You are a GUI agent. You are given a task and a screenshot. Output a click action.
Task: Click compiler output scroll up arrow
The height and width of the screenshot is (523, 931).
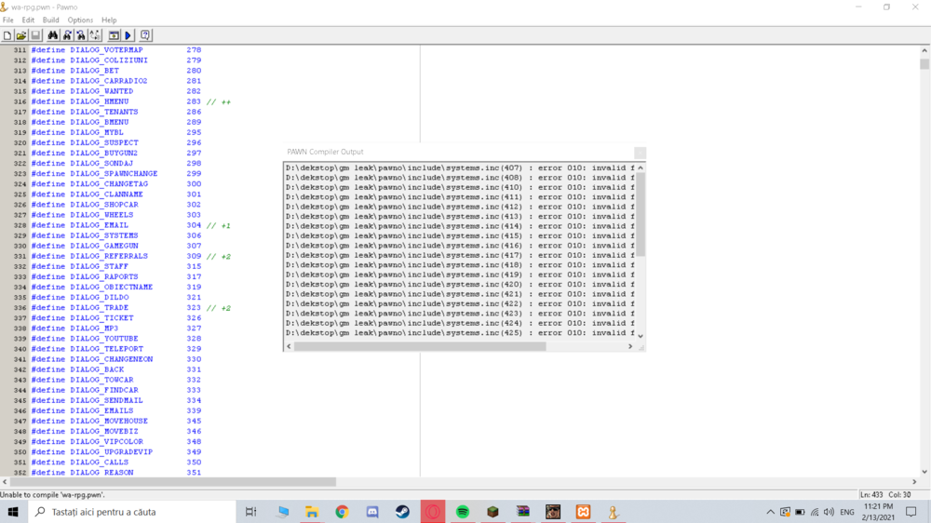[x=641, y=168]
